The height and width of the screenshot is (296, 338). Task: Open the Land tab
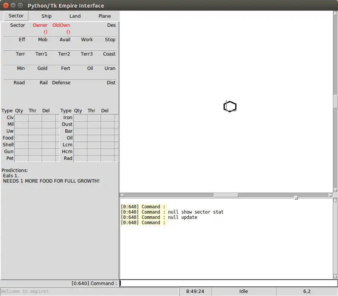75,16
